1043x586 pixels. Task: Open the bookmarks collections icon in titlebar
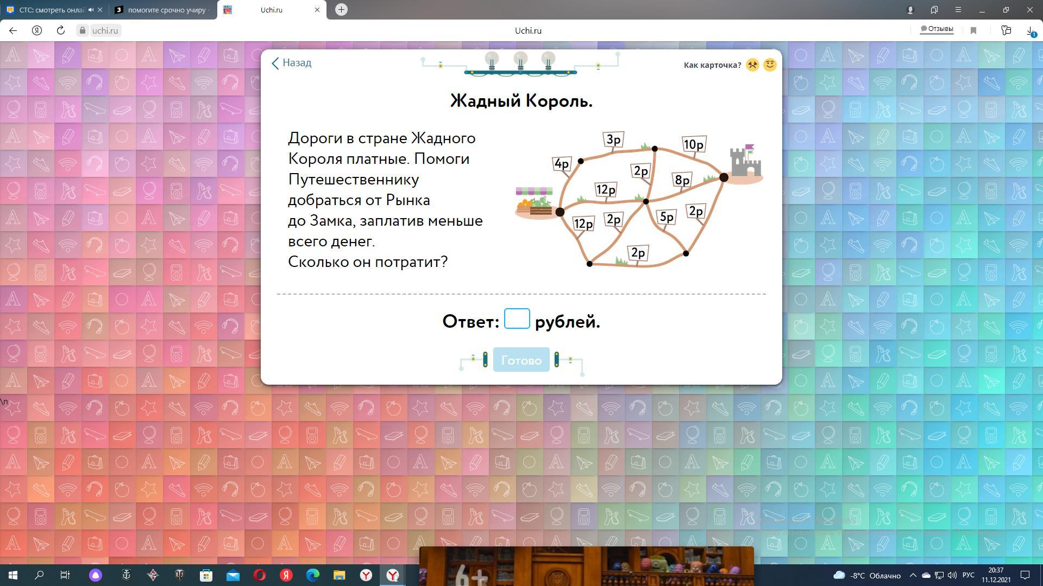pyautogui.click(x=934, y=10)
